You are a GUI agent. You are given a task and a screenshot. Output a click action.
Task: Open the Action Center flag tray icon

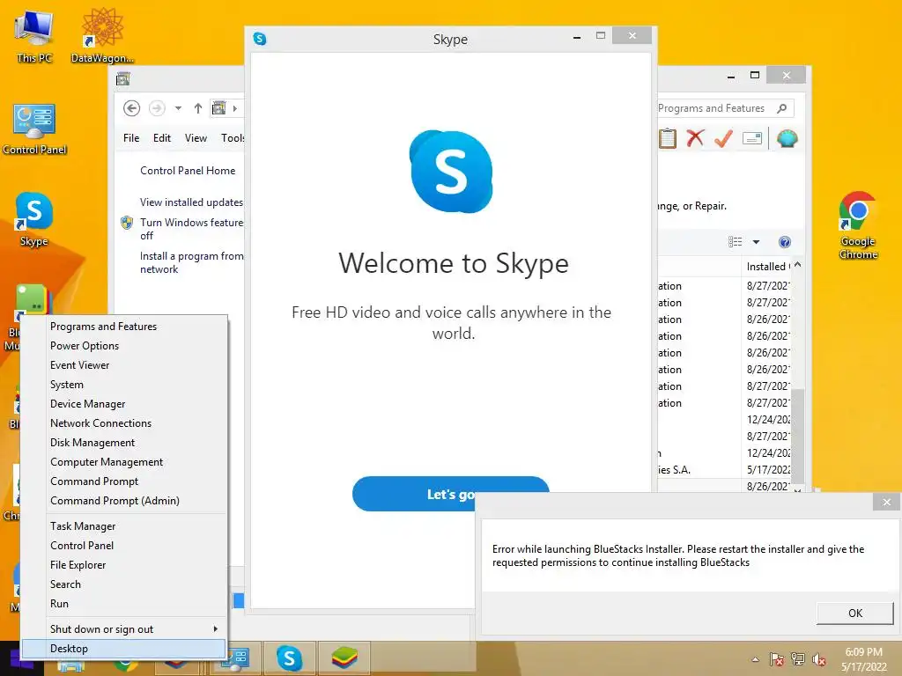(777, 659)
